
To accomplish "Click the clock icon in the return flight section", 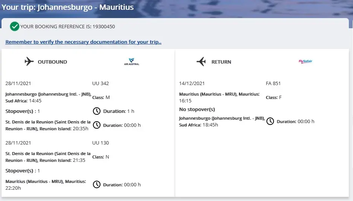I will (x=270, y=121).
